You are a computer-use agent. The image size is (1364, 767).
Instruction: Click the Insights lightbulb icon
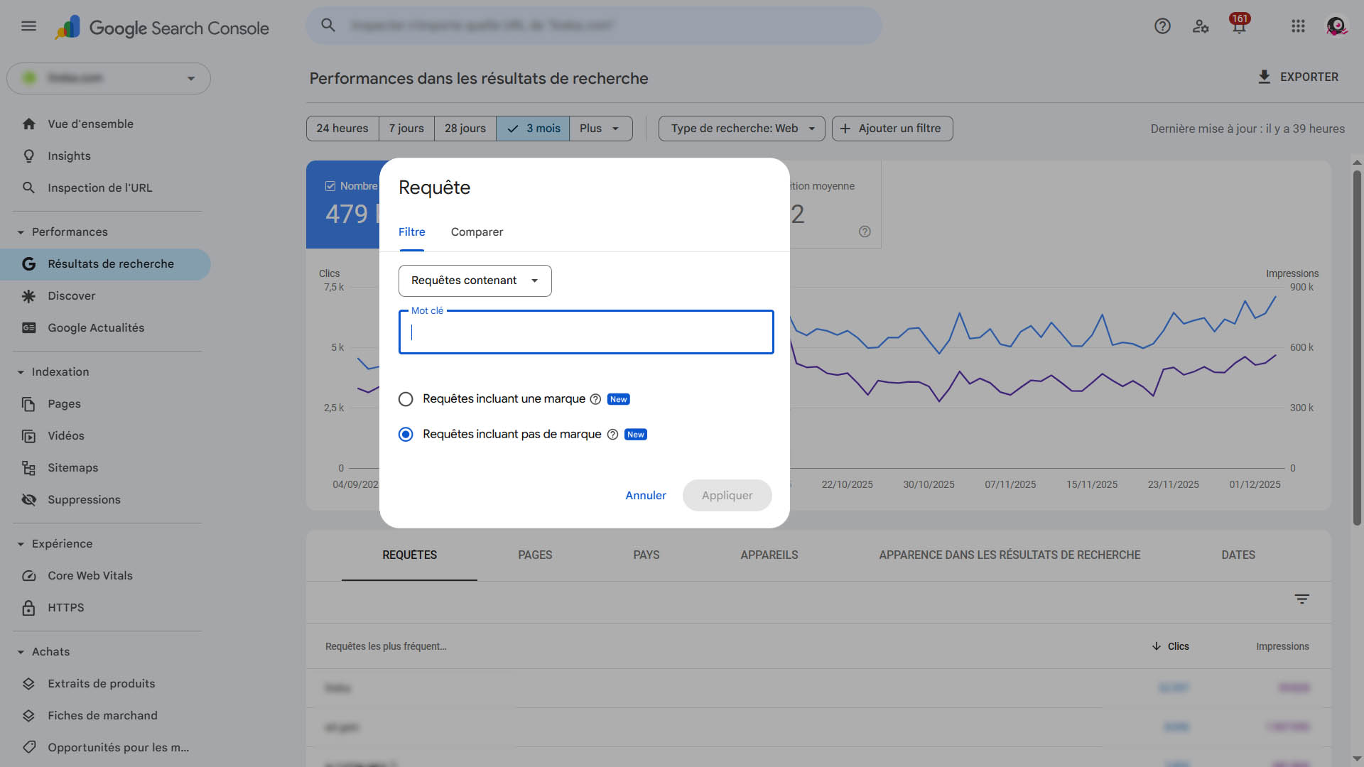point(28,156)
